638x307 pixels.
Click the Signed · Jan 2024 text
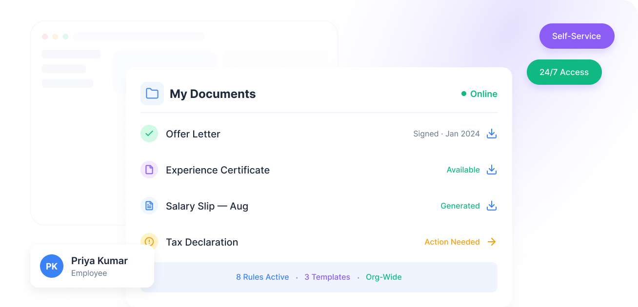pos(446,134)
